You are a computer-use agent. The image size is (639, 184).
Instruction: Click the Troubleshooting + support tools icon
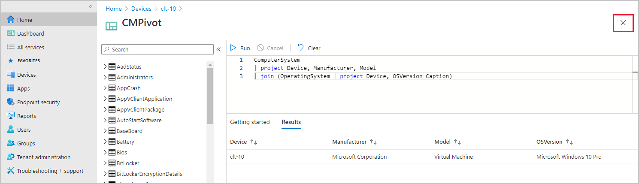[11, 171]
